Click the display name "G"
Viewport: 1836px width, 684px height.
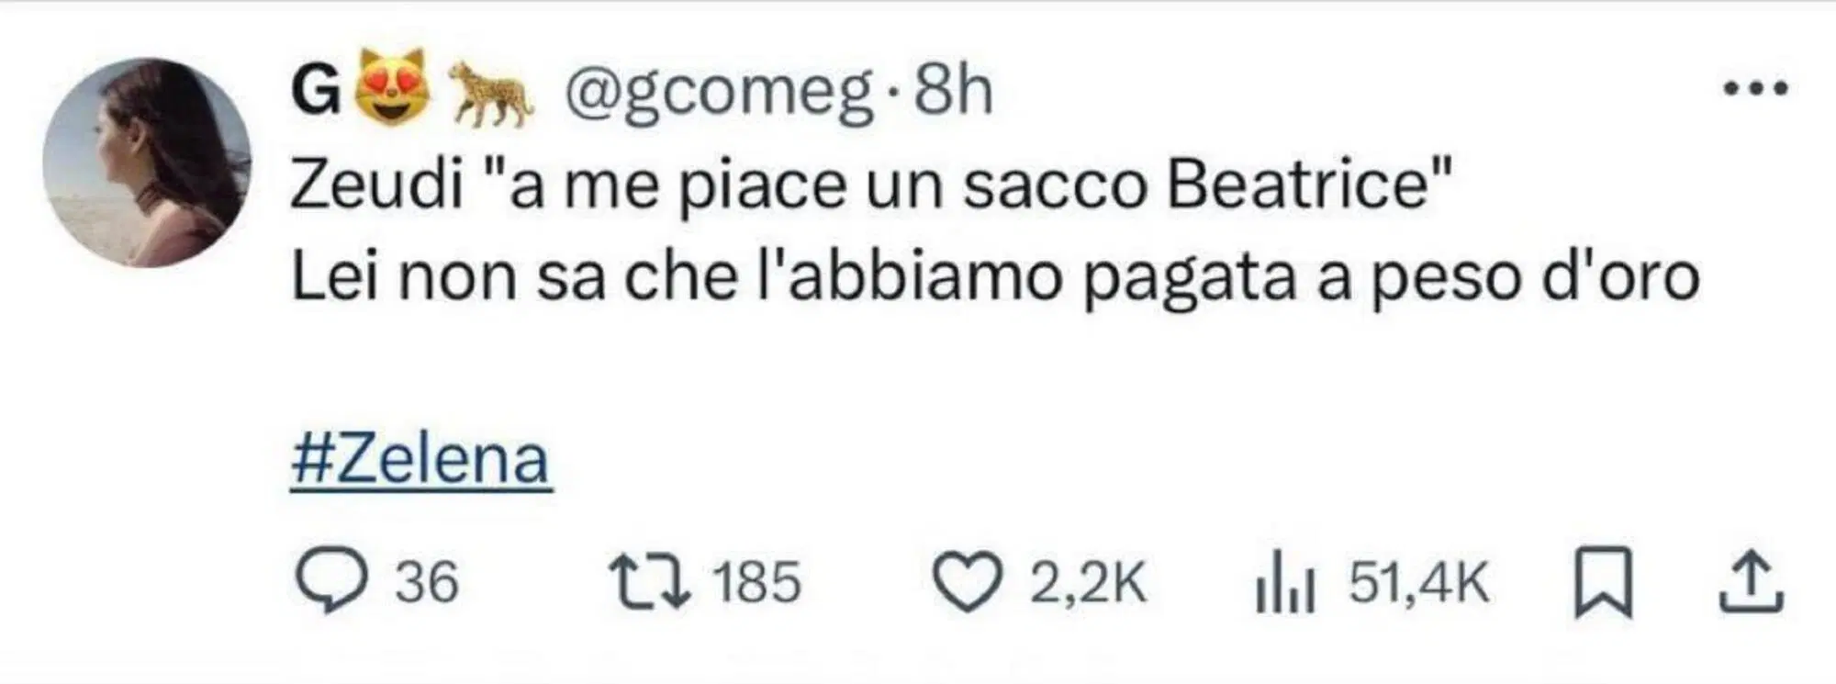pyautogui.click(x=314, y=92)
